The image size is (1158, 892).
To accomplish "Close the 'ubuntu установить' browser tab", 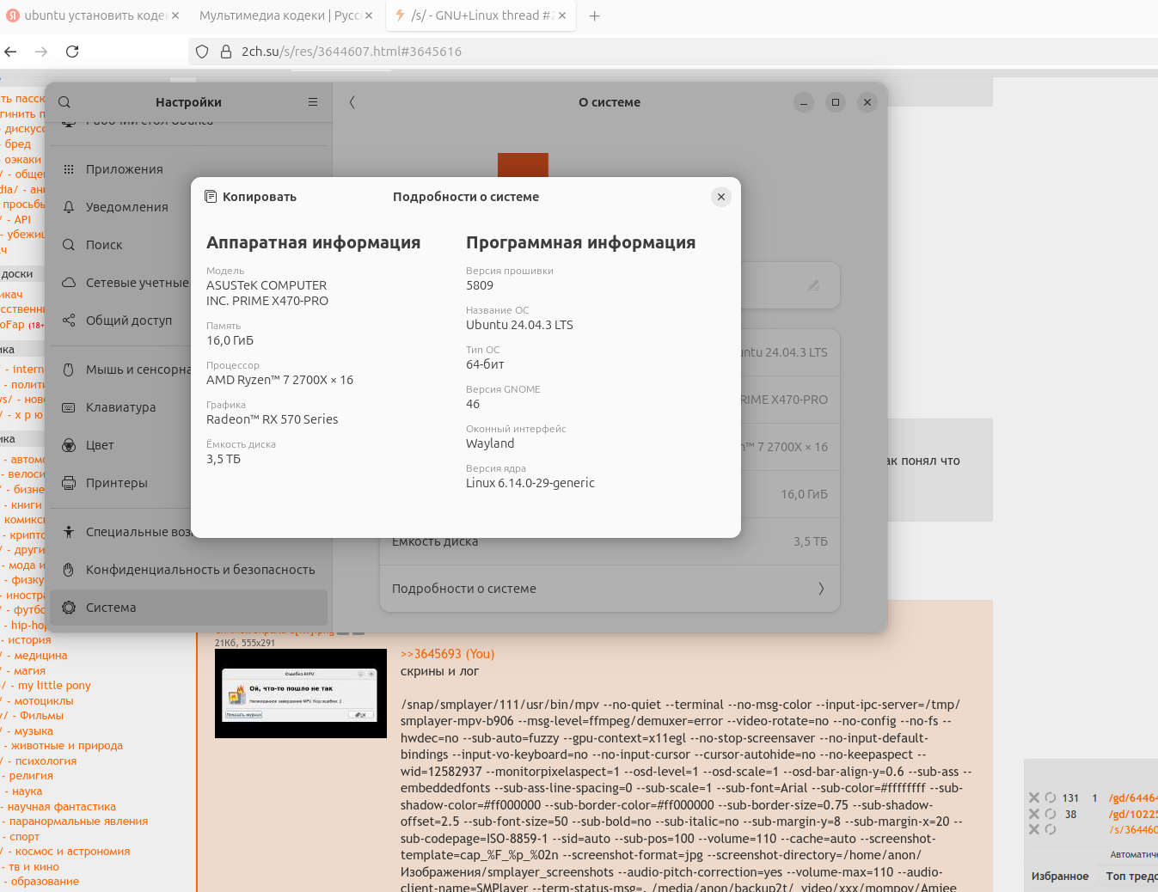I will point(175,15).
